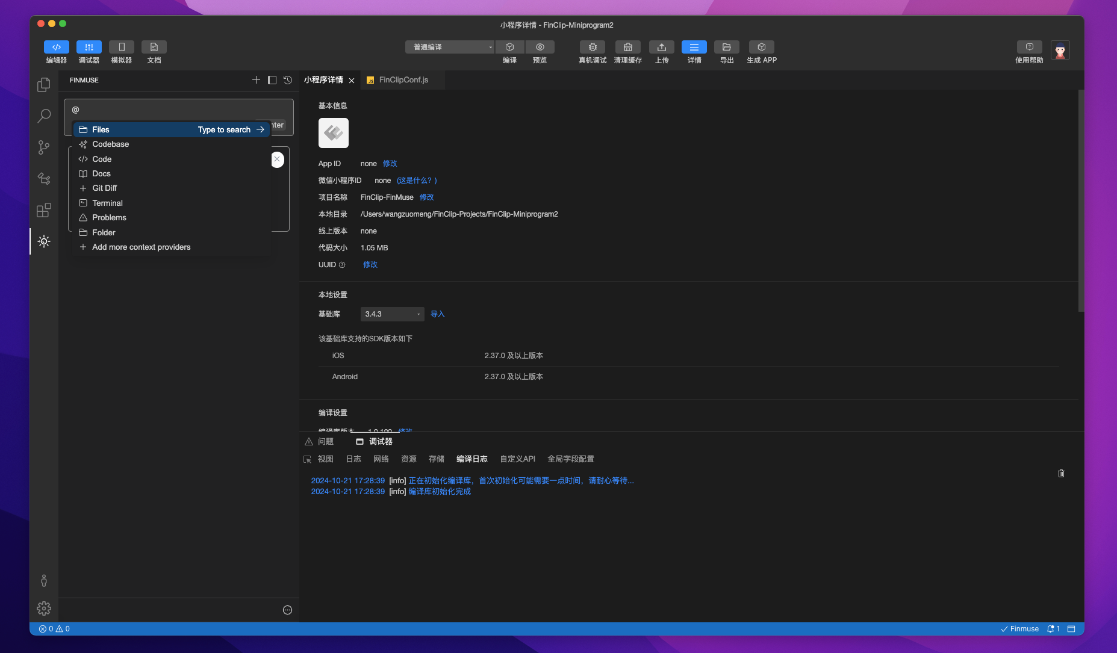Expand the Files context provider submenu

[x=260, y=129]
